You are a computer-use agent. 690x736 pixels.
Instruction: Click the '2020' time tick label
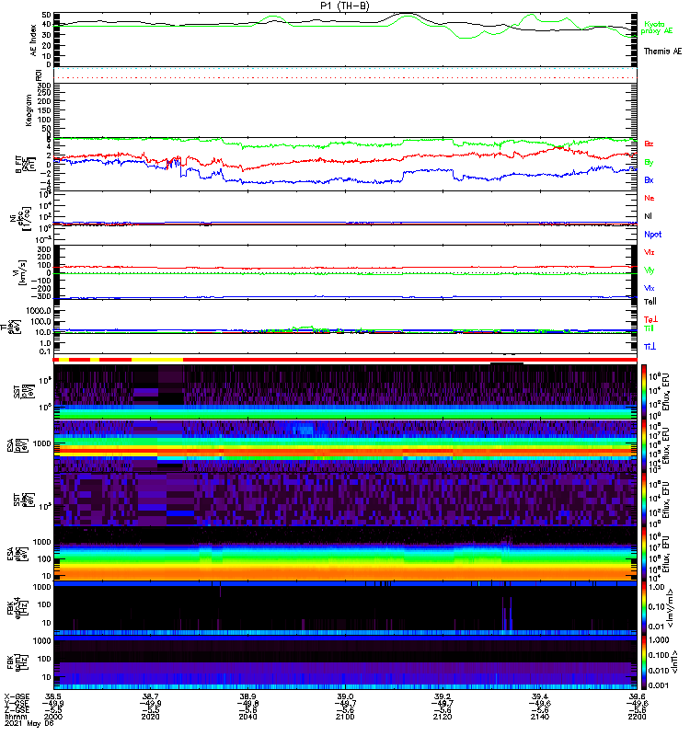point(151,717)
